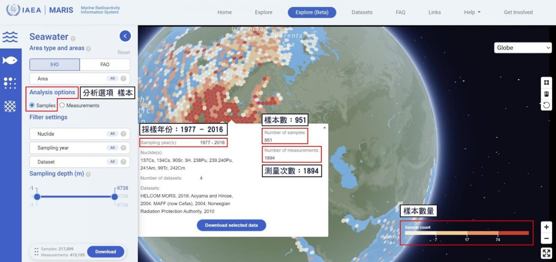This screenshot has width=556, height=262.
Task: Toggle fullscreen map with expand icon
Action: 546,253
